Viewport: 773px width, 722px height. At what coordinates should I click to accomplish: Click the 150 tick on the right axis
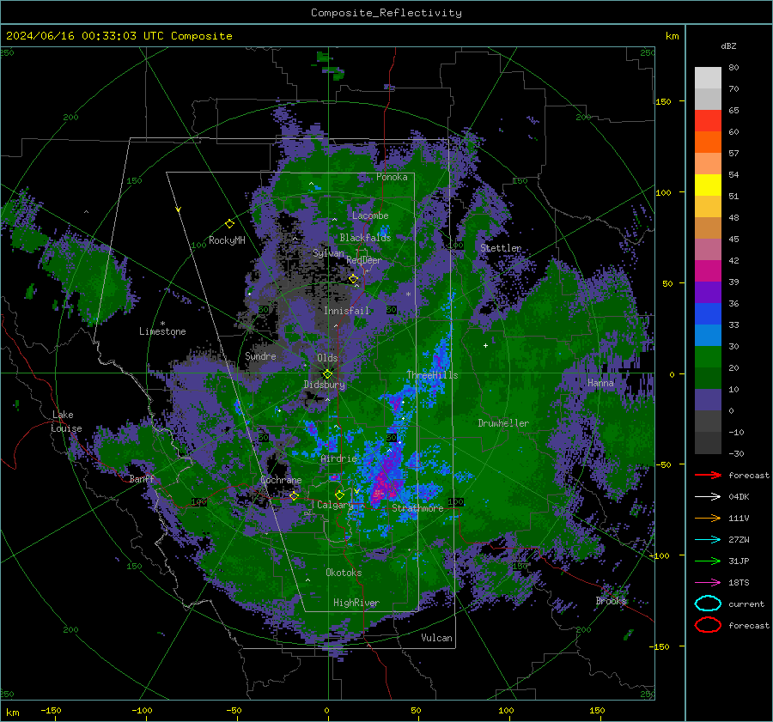pyautogui.click(x=664, y=101)
